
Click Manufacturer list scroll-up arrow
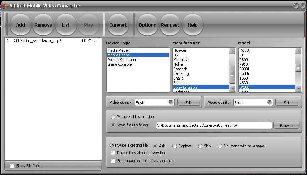(x=232, y=51)
